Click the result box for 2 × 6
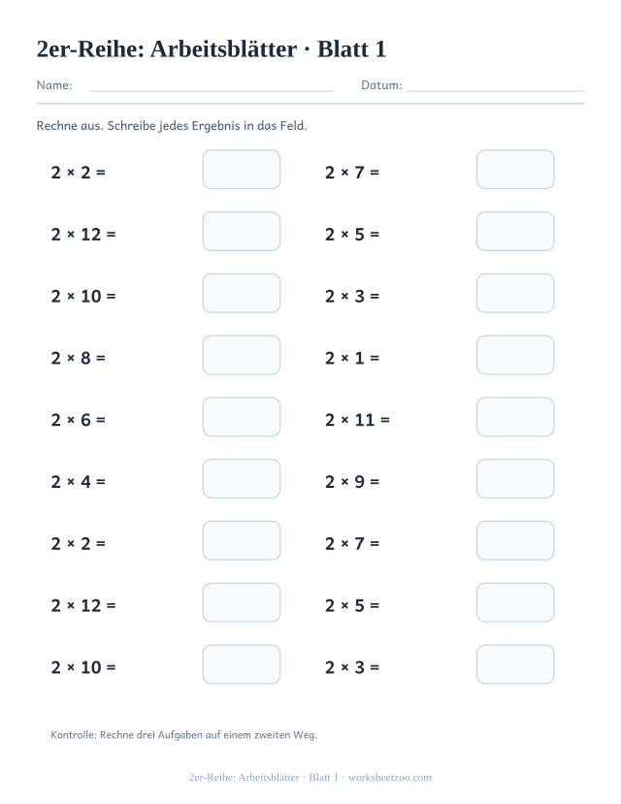Image resolution: width=621 pixels, height=804 pixels. pos(241,417)
